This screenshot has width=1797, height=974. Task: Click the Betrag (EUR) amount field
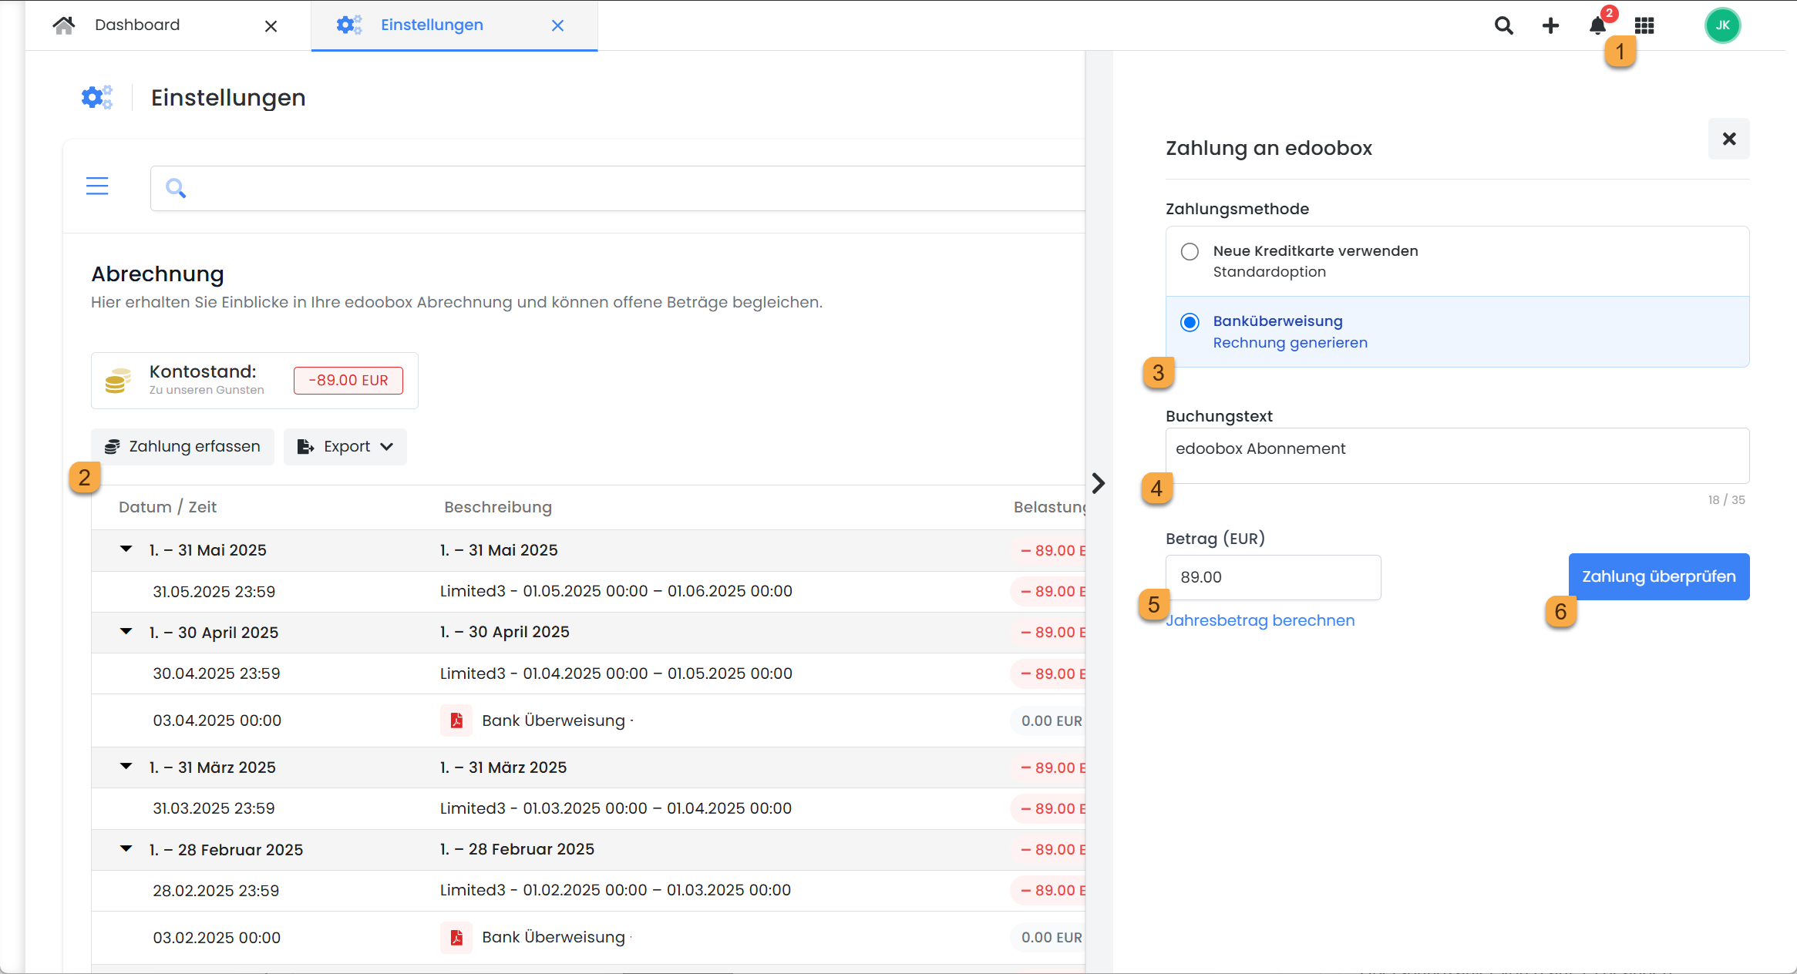[1273, 577]
